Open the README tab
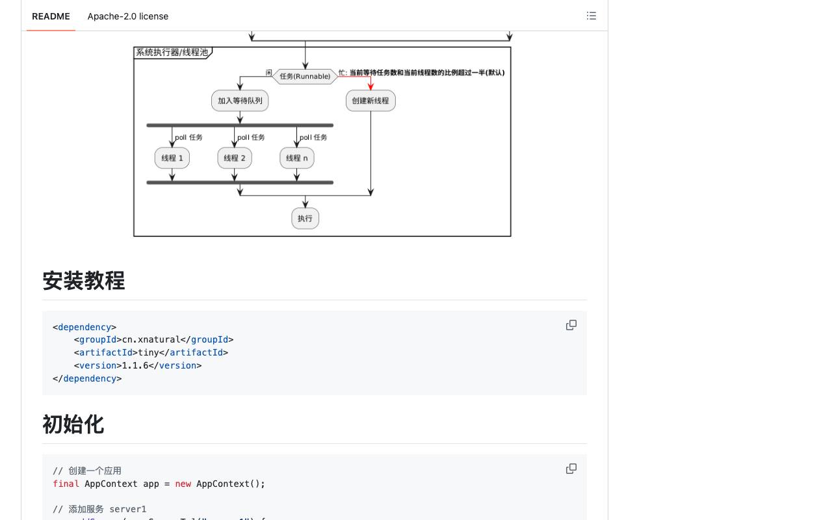This screenshot has width=832, height=520. coord(51,16)
